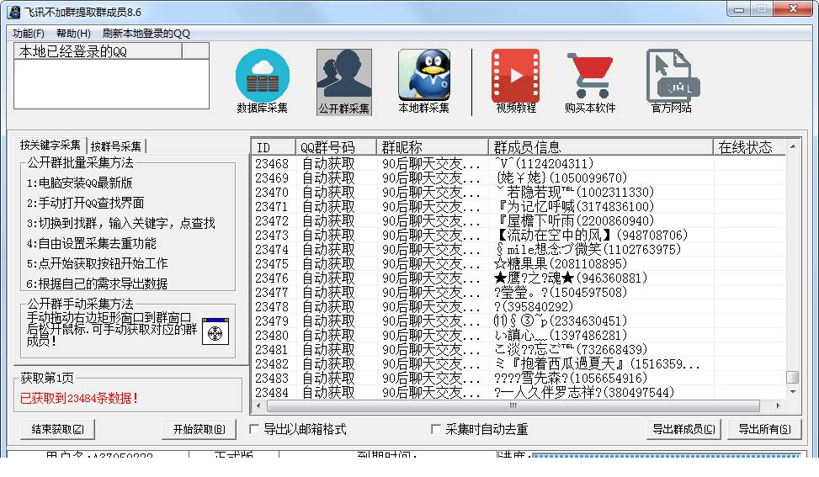Click the 群昵称 column header
Viewport: 819px width, 477px height.
coord(432,147)
